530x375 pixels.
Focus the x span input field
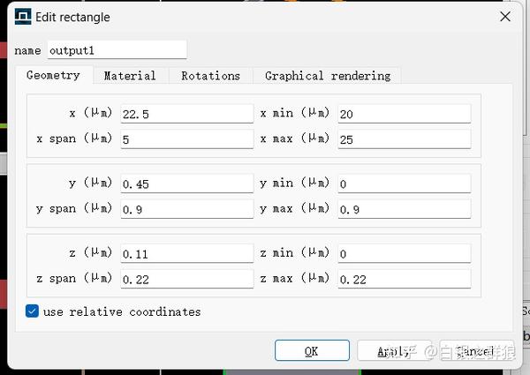pyautogui.click(x=186, y=139)
